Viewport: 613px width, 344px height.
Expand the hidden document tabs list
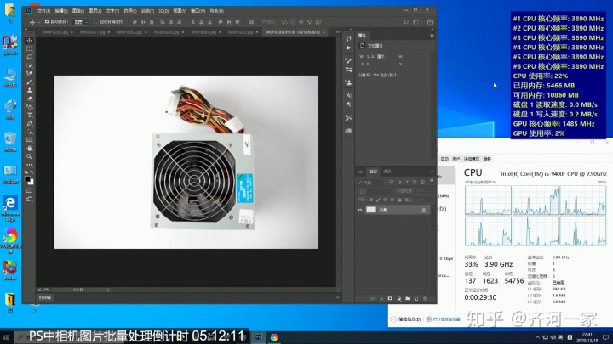click(337, 32)
